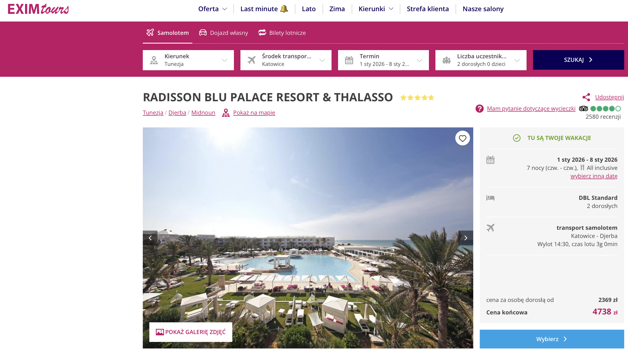Expand the Oferta menu
The image size is (628, 352).
[212, 9]
